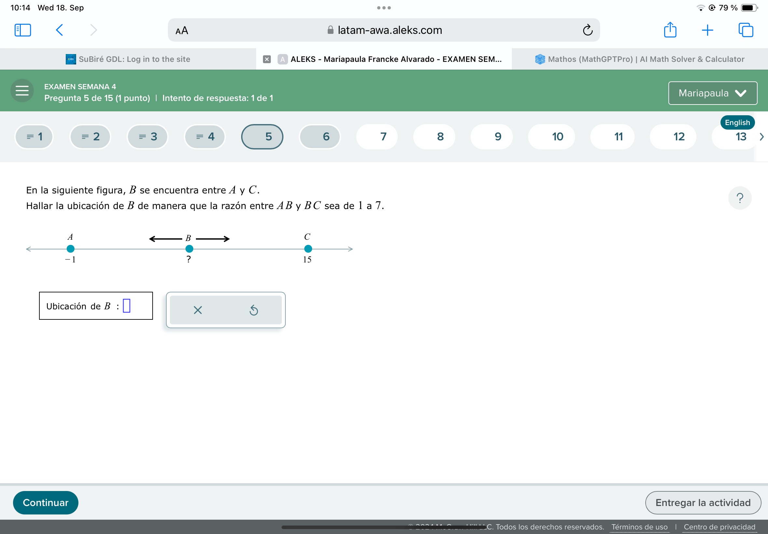768x534 pixels.
Task: Click the undo arrow button
Action: pyautogui.click(x=254, y=310)
